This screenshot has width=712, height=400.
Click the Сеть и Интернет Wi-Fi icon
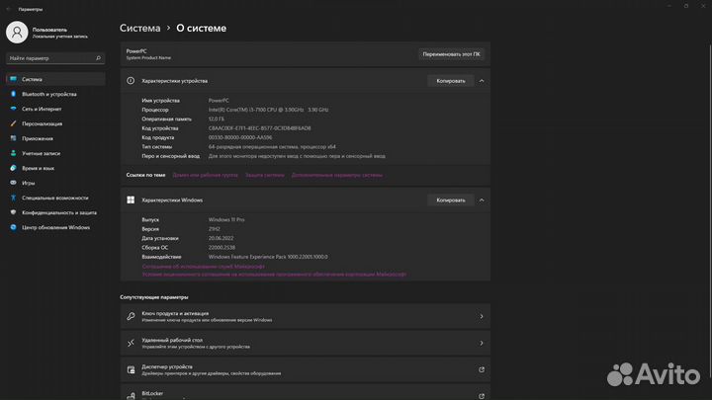[13, 109]
